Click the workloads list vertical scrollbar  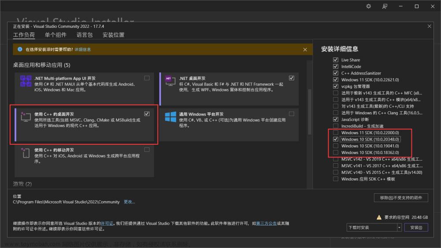tap(310, 112)
